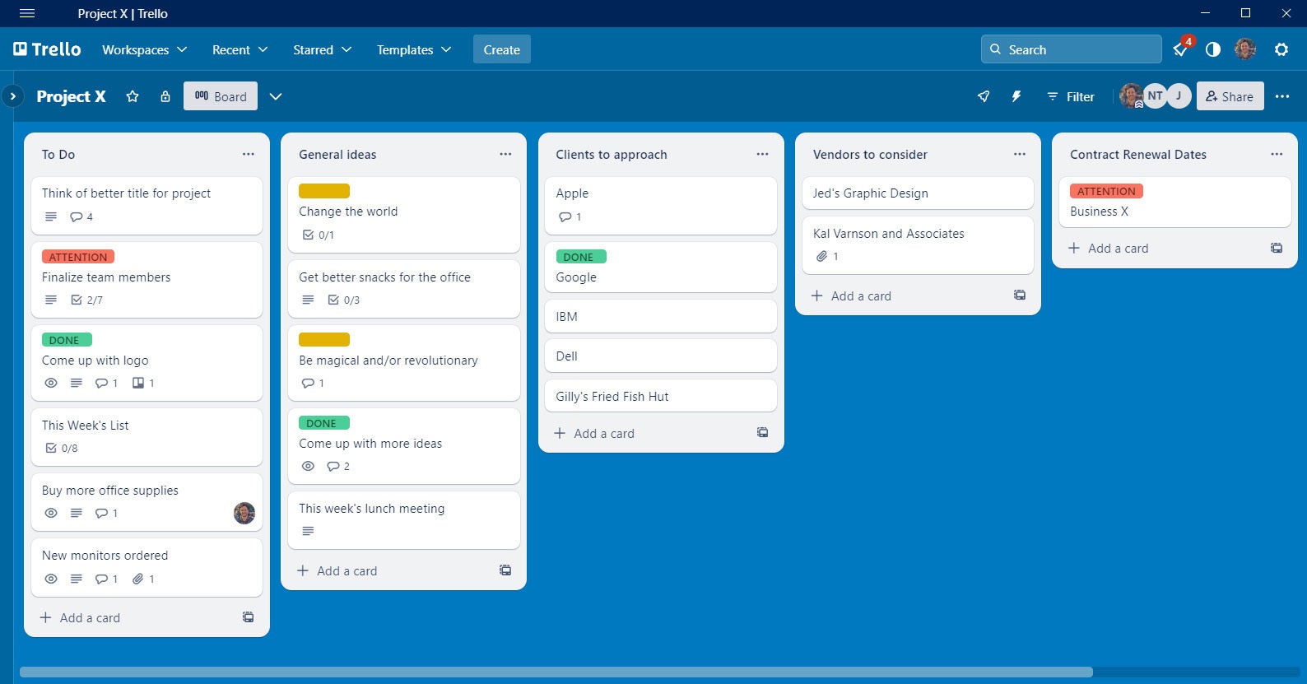Screen dimensions: 1307x684
Task: Click checklist 2/7 badge on Finalize team members
Action: point(87,300)
